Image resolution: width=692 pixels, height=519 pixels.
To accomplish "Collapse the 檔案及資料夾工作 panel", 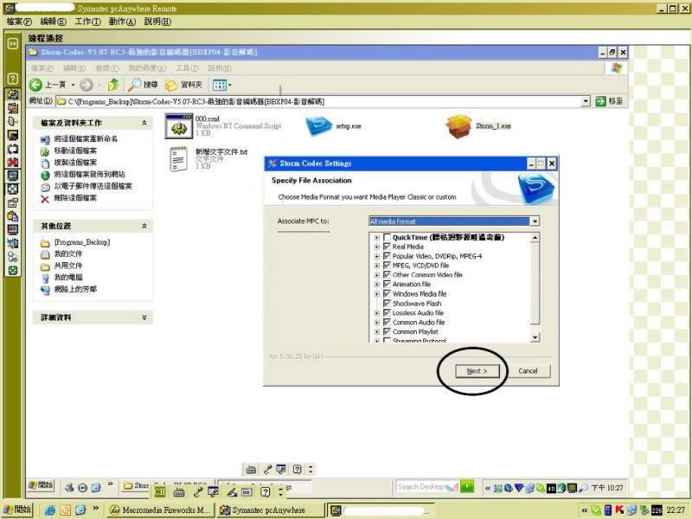I will tap(144, 123).
